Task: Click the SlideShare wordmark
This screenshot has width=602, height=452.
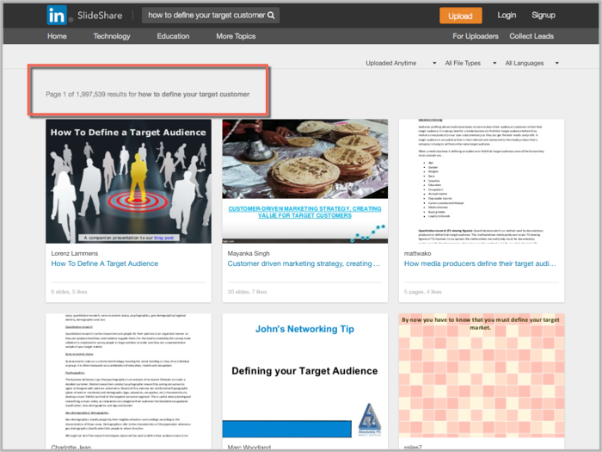Action: point(100,15)
